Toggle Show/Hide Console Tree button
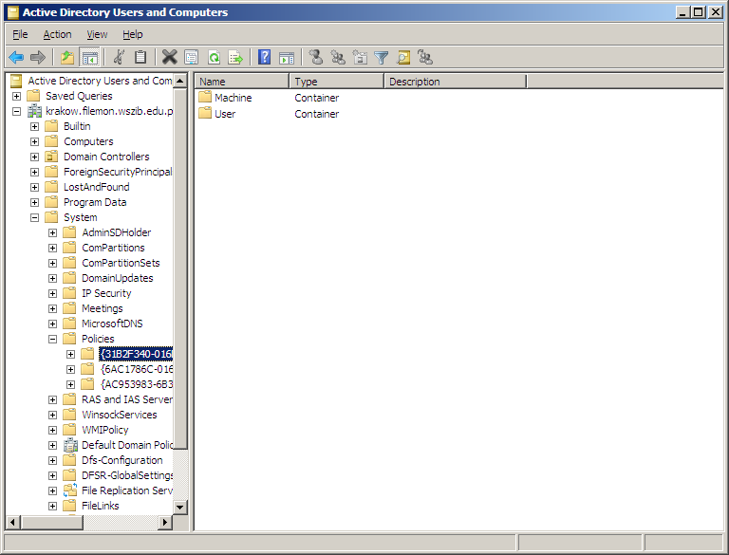Screen dimensions: 729x555 coord(90,58)
